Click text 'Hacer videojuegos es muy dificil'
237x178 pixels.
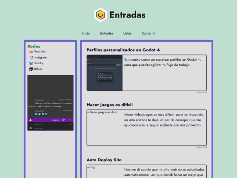click(x=149, y=115)
